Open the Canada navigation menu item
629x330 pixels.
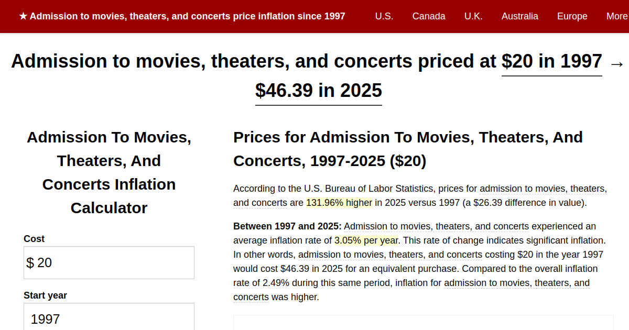tap(429, 16)
